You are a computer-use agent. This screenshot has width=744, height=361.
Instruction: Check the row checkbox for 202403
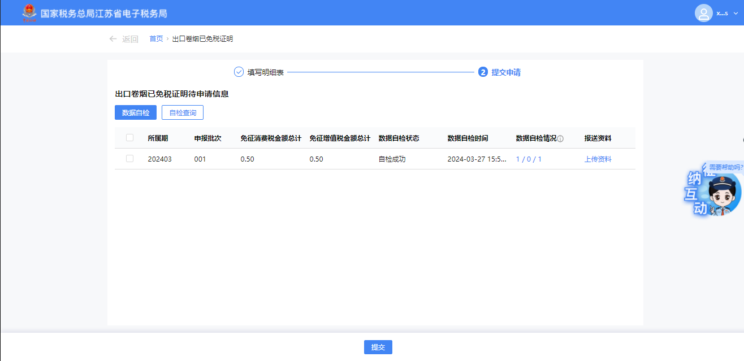(x=130, y=159)
